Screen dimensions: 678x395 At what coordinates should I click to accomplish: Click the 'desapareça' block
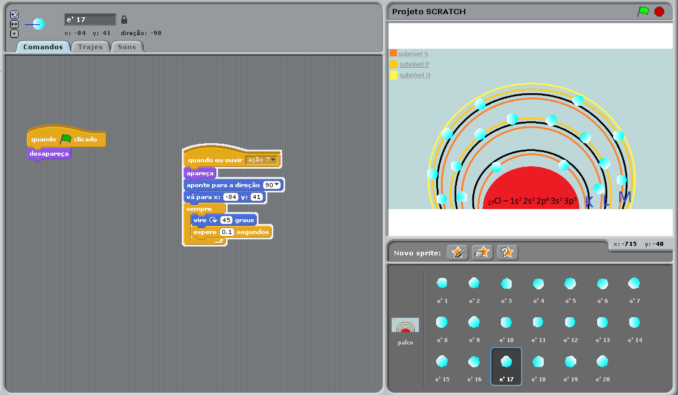[49, 154]
